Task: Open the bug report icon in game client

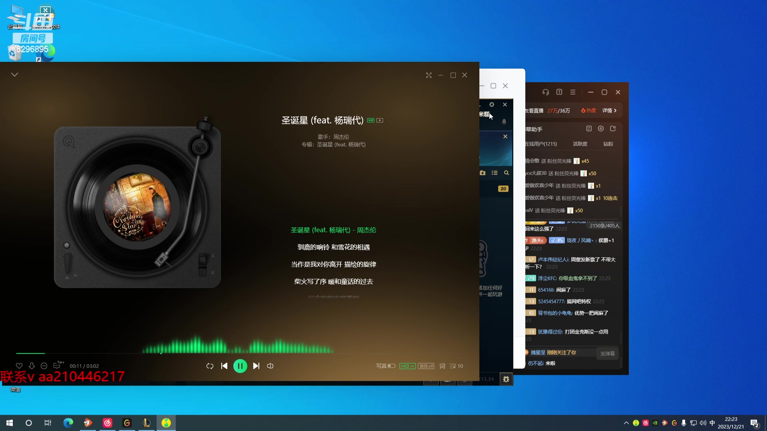Action: point(506,379)
